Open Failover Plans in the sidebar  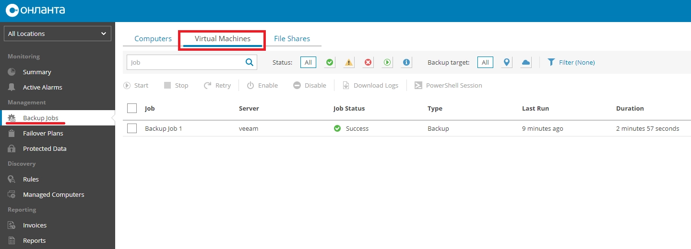(43, 133)
